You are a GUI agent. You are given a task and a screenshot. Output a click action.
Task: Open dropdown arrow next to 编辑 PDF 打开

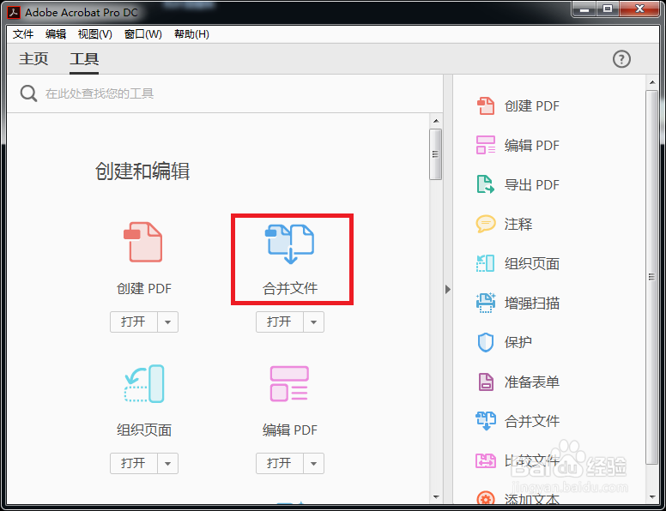pyautogui.click(x=313, y=463)
